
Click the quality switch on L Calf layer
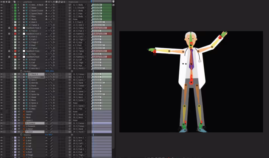(x=51, y=146)
